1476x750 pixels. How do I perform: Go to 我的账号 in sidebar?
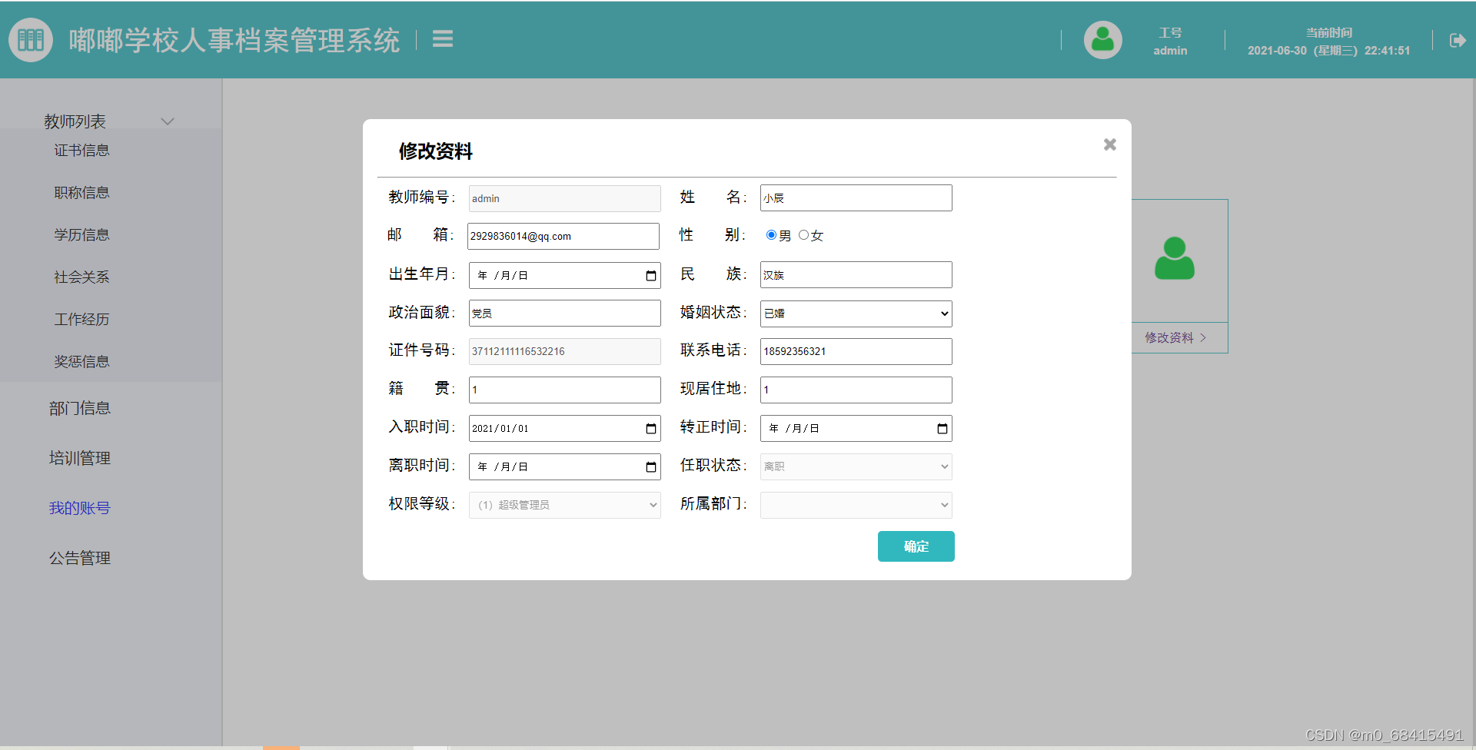(x=80, y=508)
